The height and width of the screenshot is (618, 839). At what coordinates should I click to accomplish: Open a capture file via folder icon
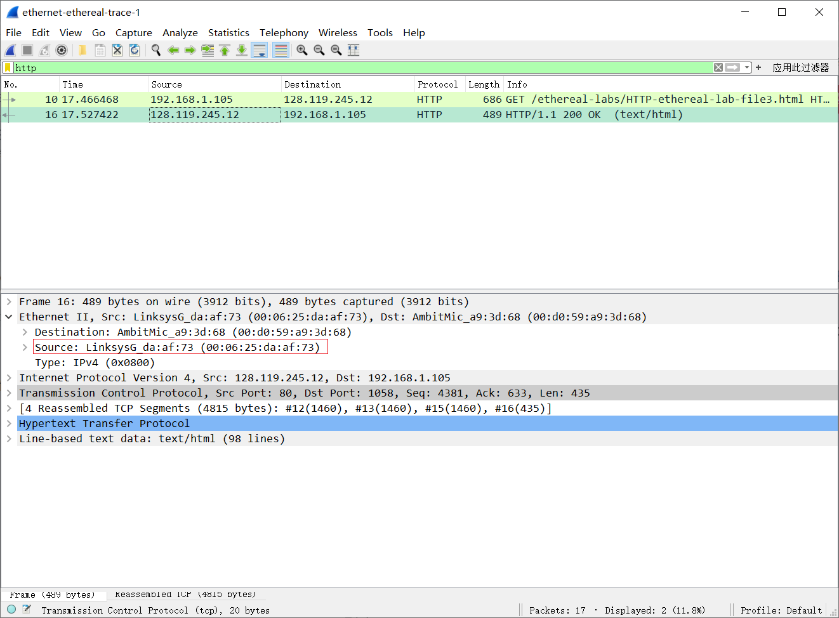point(83,50)
